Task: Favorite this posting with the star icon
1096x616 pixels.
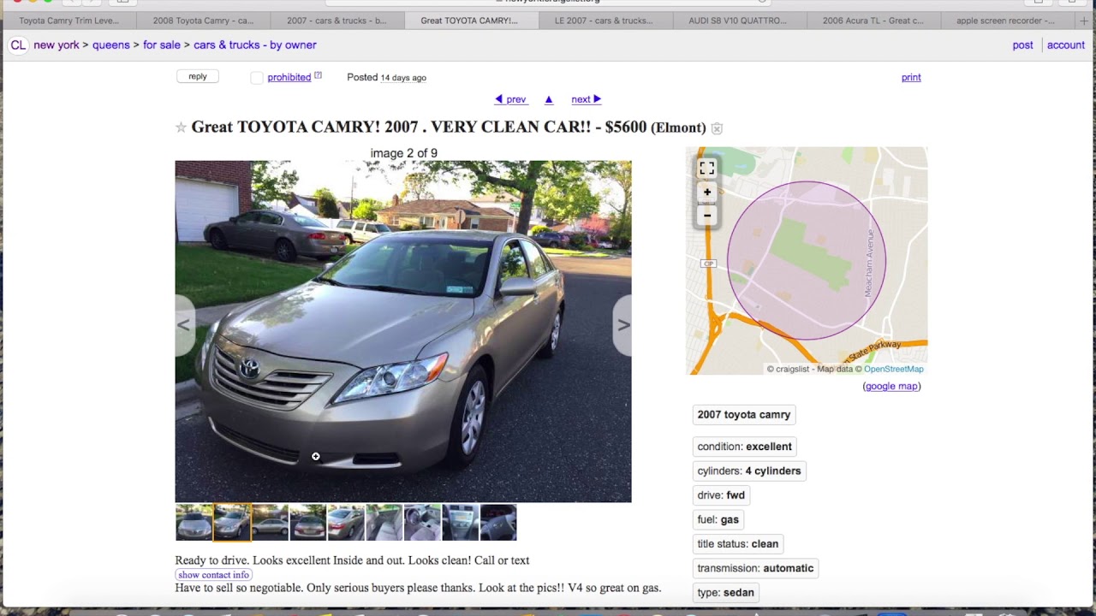Action: coord(181,127)
